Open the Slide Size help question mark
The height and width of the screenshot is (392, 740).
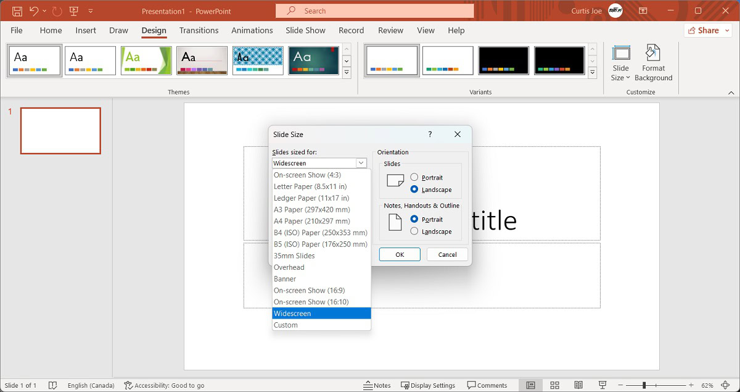pos(430,134)
